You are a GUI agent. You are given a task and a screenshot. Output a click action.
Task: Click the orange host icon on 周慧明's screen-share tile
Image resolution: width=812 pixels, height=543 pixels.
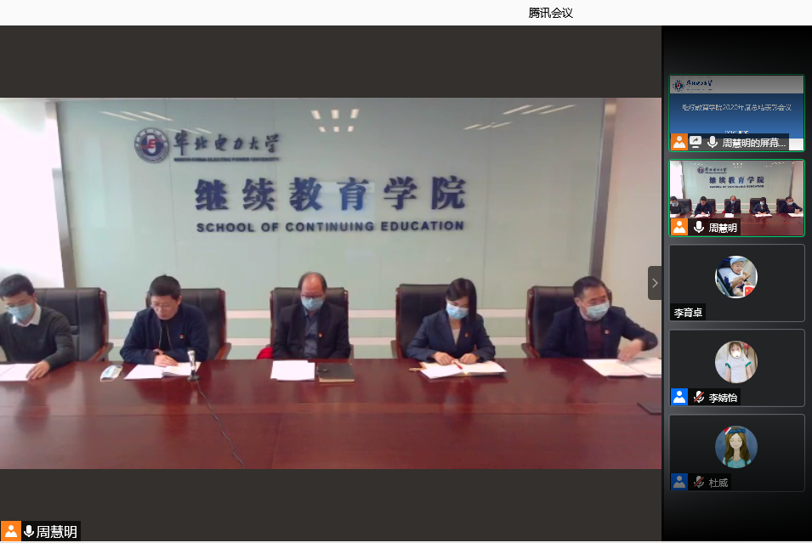coord(679,142)
